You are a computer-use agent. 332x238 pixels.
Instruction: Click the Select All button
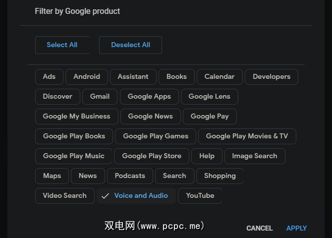[62, 45]
